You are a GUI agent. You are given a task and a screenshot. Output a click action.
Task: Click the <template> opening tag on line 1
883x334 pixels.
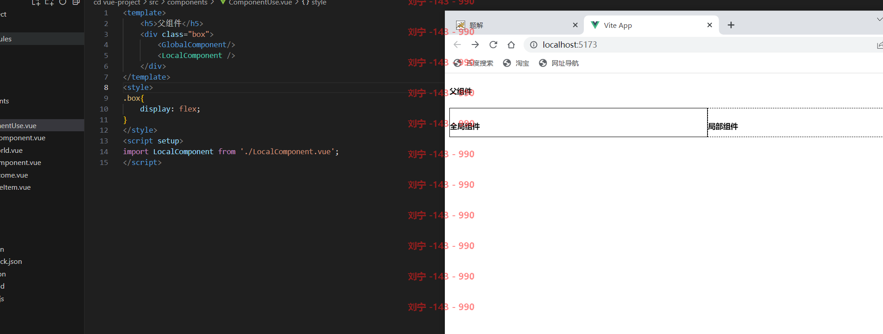coord(144,13)
